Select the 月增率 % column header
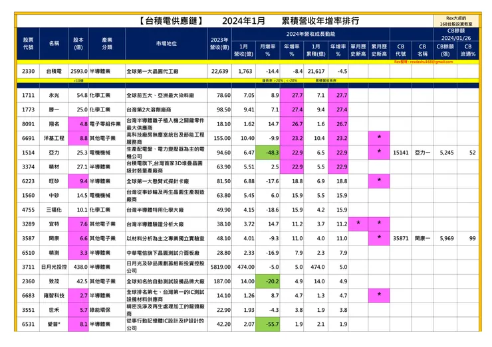This screenshot has width=492, height=347. [x=268, y=50]
